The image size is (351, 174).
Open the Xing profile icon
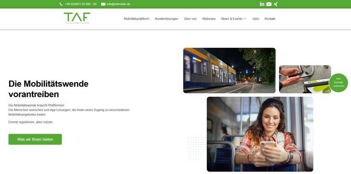click(x=275, y=4)
